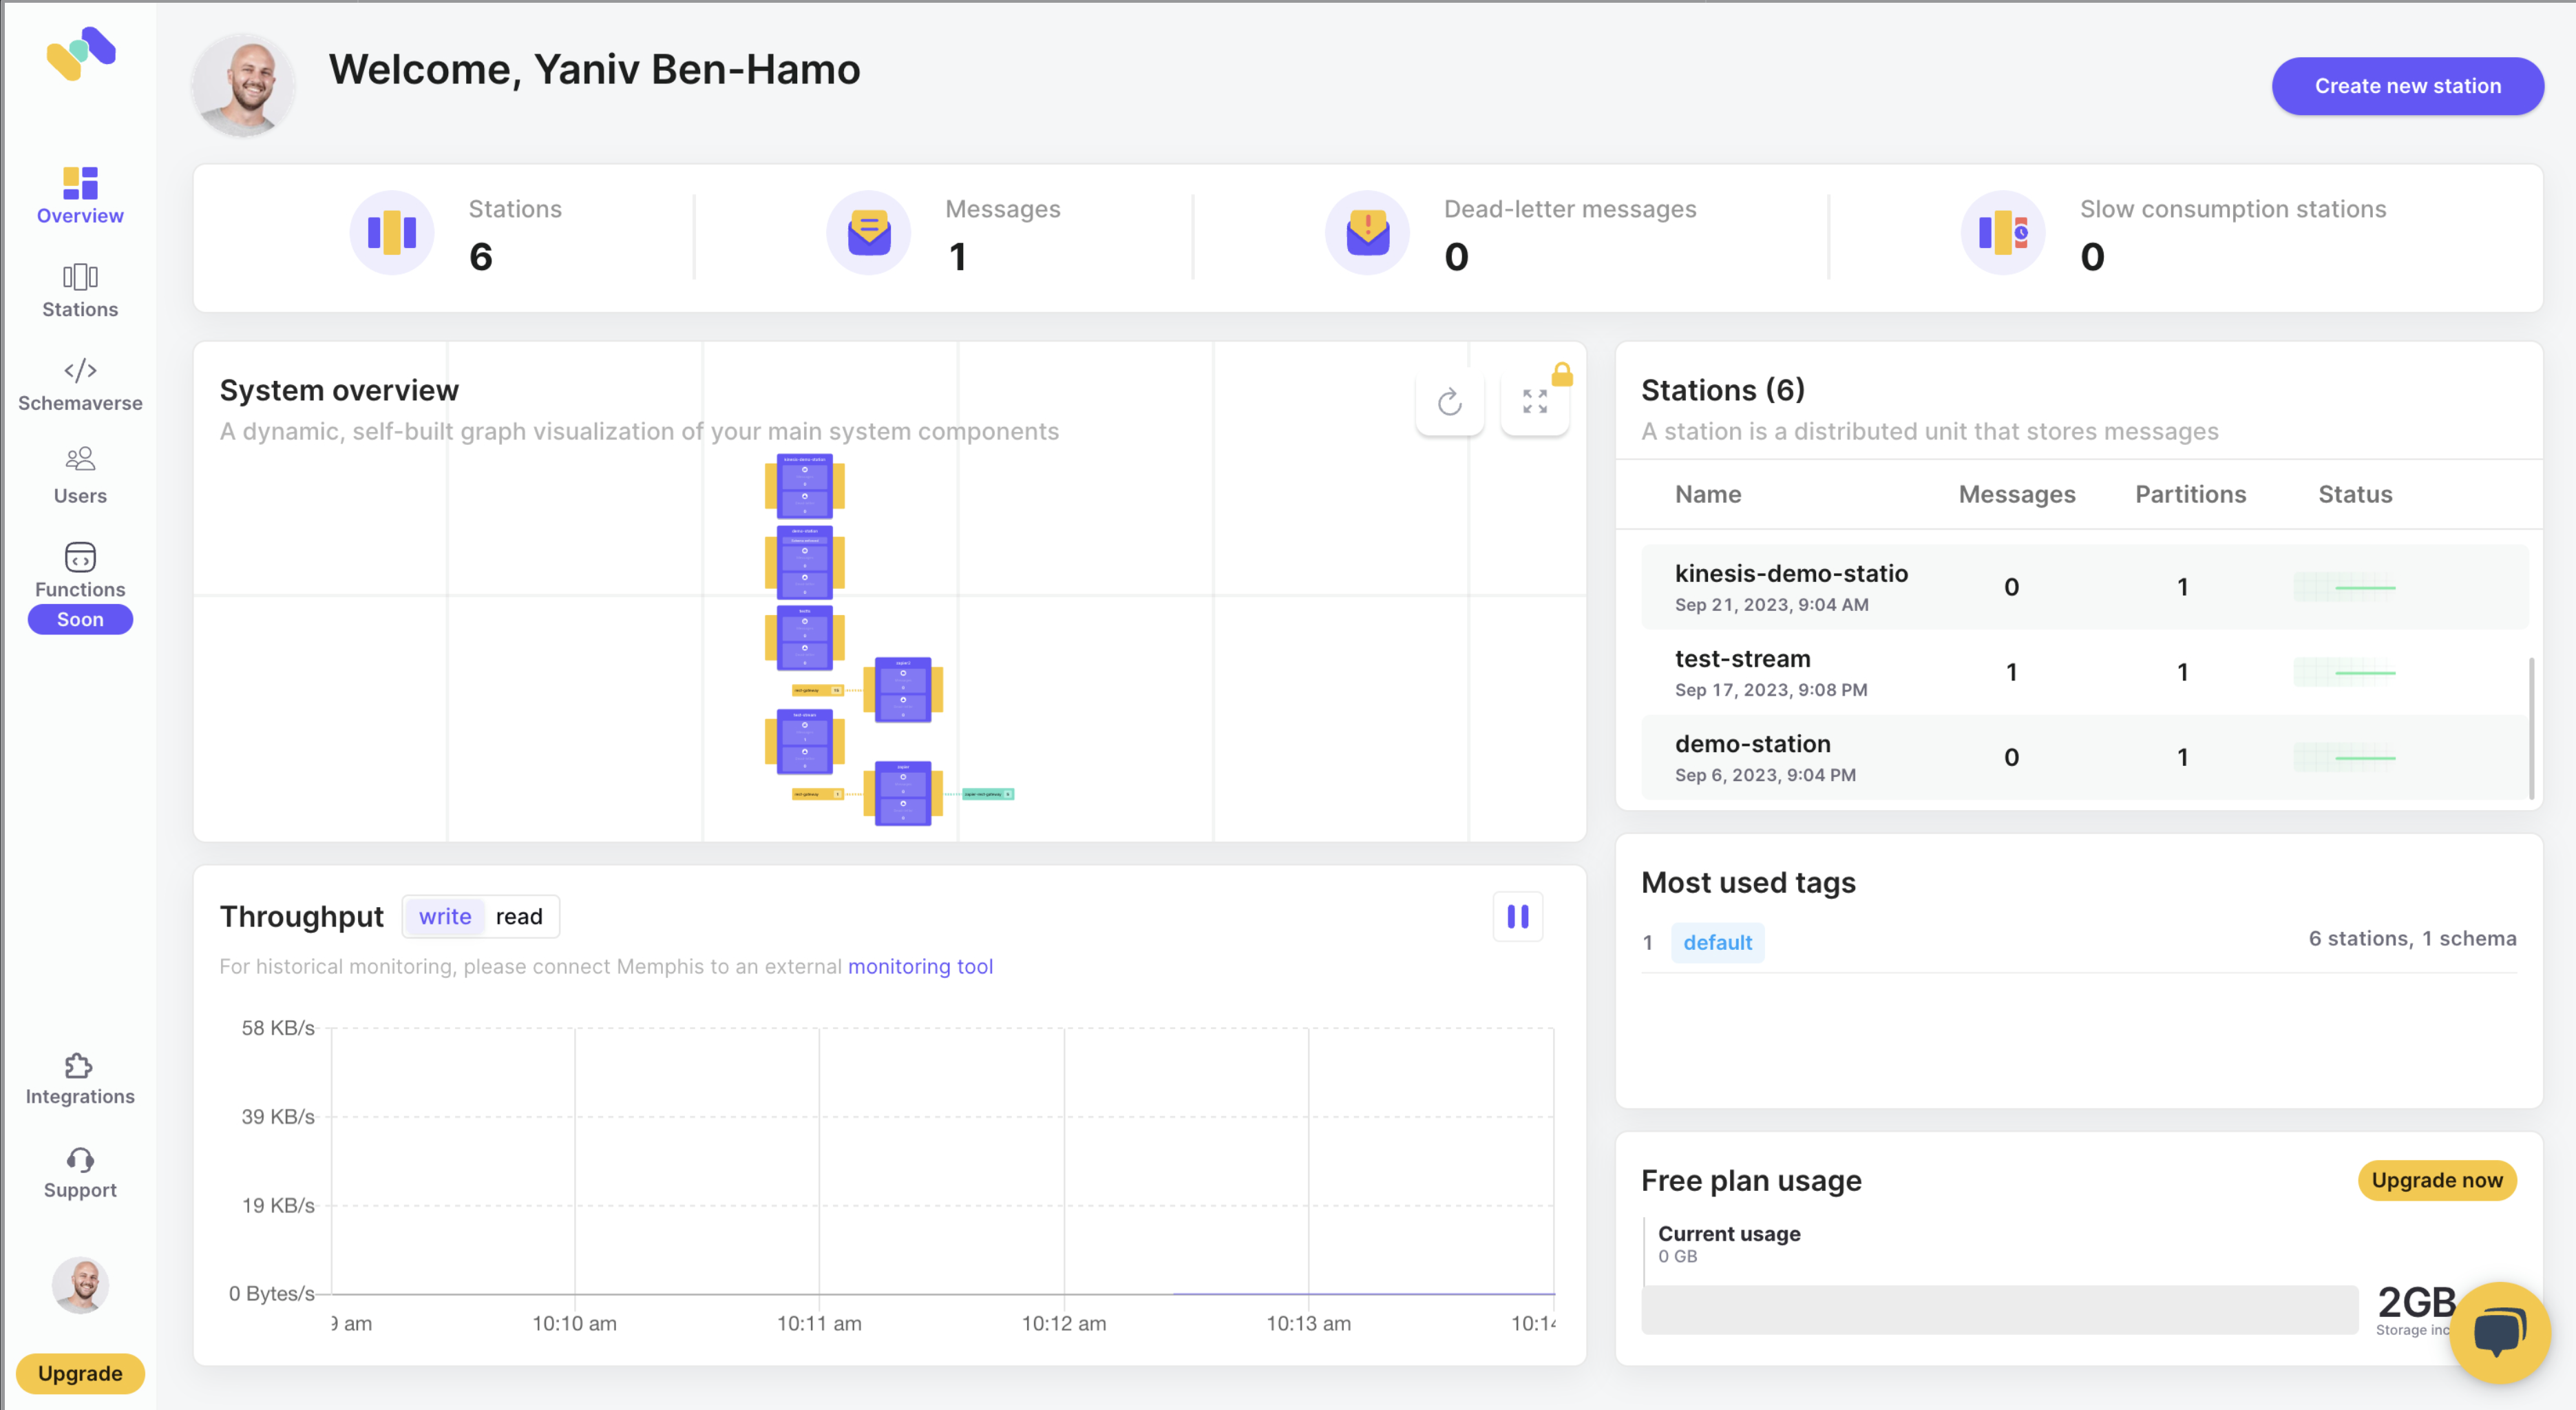2576x1410 pixels.
Task: Expand System overview to fullscreen
Action: [x=1535, y=402]
